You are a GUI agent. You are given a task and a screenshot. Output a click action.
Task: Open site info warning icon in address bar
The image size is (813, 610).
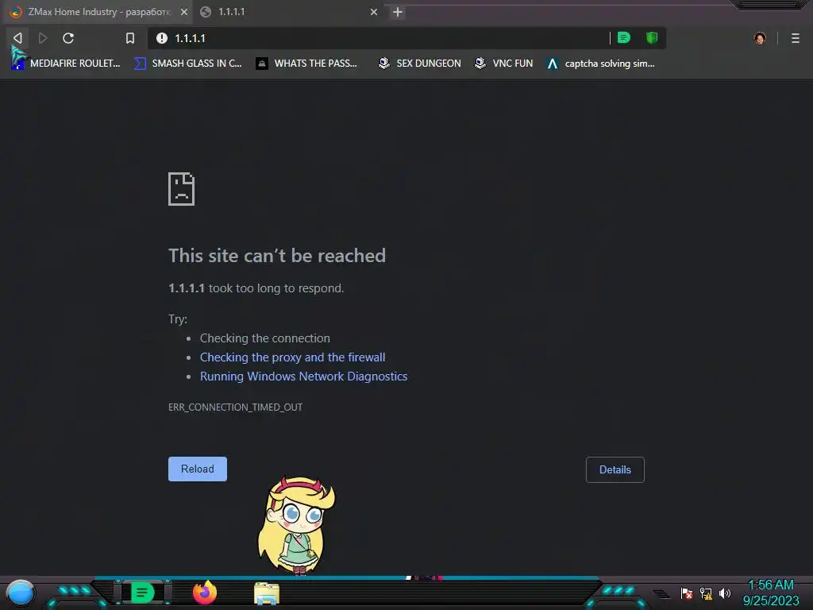pos(162,38)
